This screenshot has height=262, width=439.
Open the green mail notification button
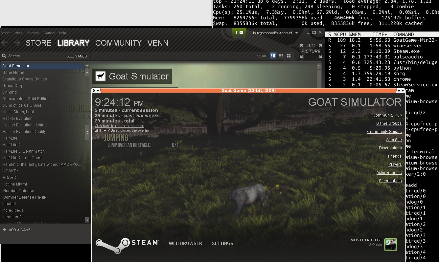pos(239,33)
